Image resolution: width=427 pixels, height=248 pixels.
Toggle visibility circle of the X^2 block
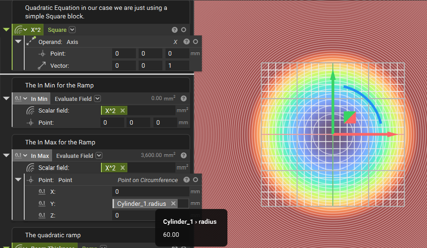coord(183,30)
